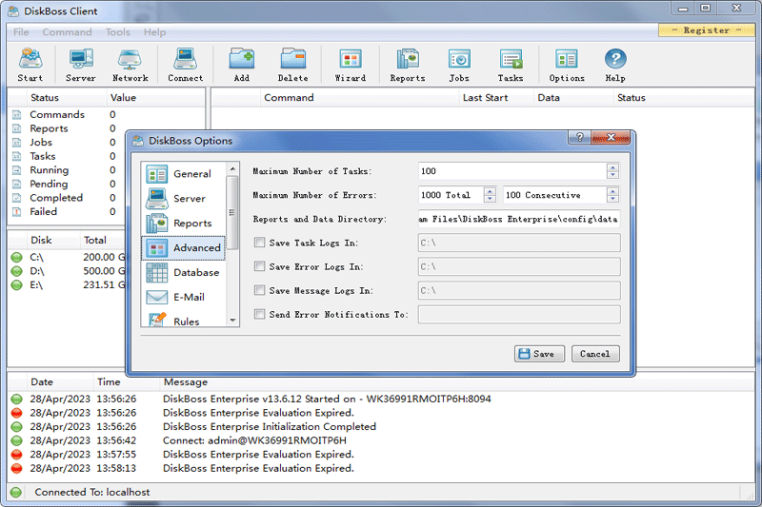Open the Tasks toolbar icon

(x=511, y=65)
